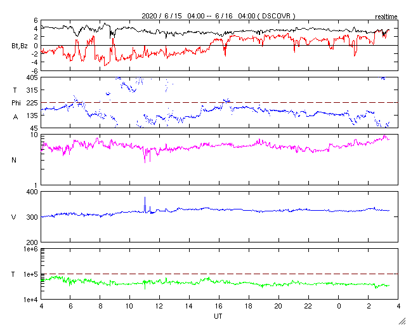Click the '400' tick on velocity axis
Image resolution: width=406 pixels, height=325 pixels.
[33, 192]
